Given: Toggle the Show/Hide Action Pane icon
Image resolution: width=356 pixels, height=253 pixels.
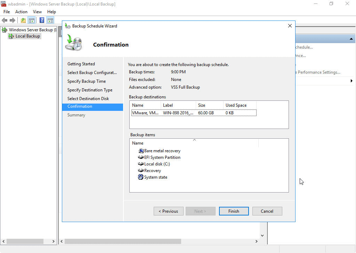Looking at the screenshot, I should (50, 21).
